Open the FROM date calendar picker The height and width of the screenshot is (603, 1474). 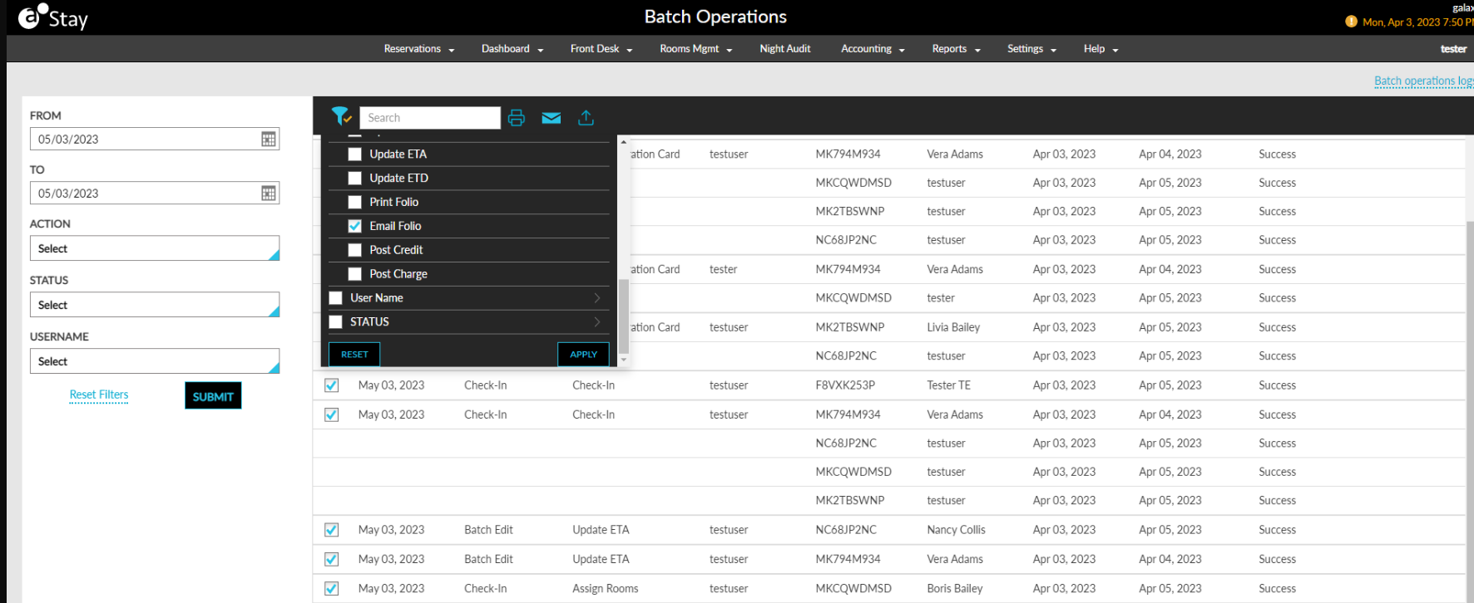pyautogui.click(x=269, y=140)
